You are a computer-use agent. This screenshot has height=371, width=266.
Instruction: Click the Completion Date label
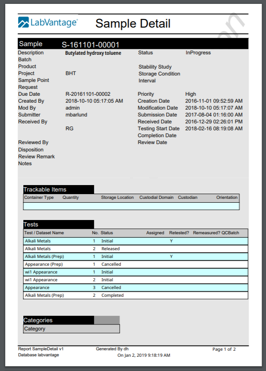tap(157, 135)
